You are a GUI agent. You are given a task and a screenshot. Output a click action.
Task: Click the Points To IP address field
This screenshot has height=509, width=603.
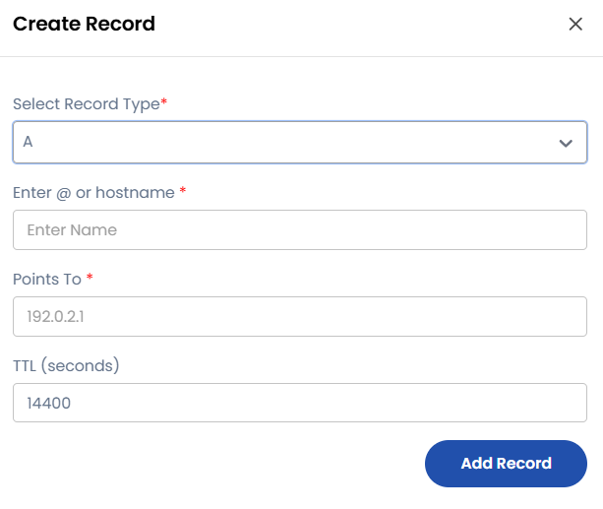click(299, 317)
